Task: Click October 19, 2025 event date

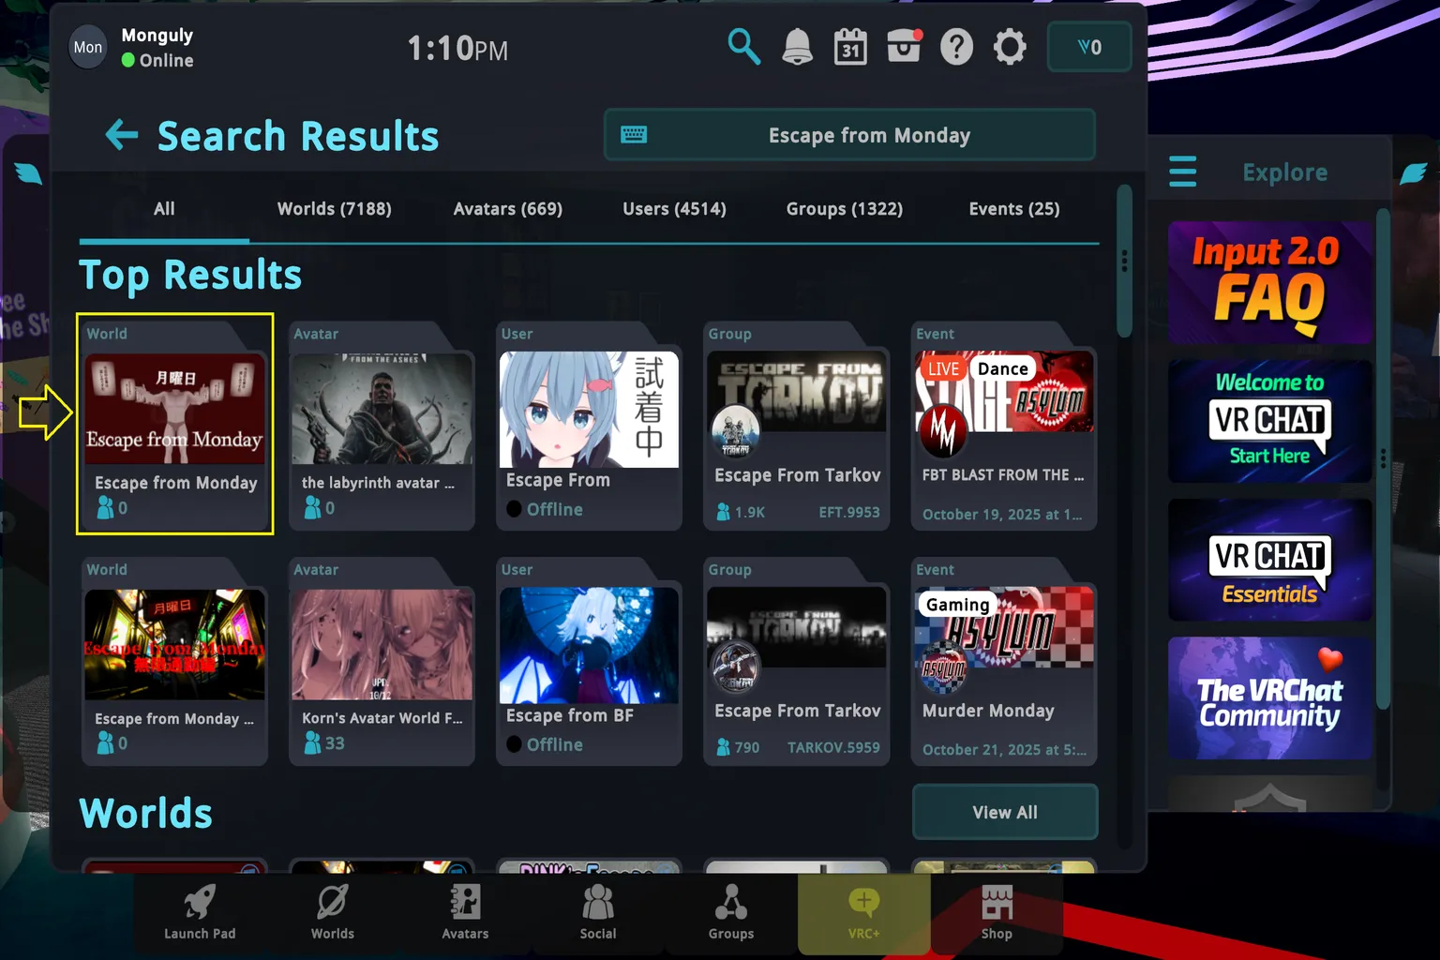Action: click(x=1002, y=515)
